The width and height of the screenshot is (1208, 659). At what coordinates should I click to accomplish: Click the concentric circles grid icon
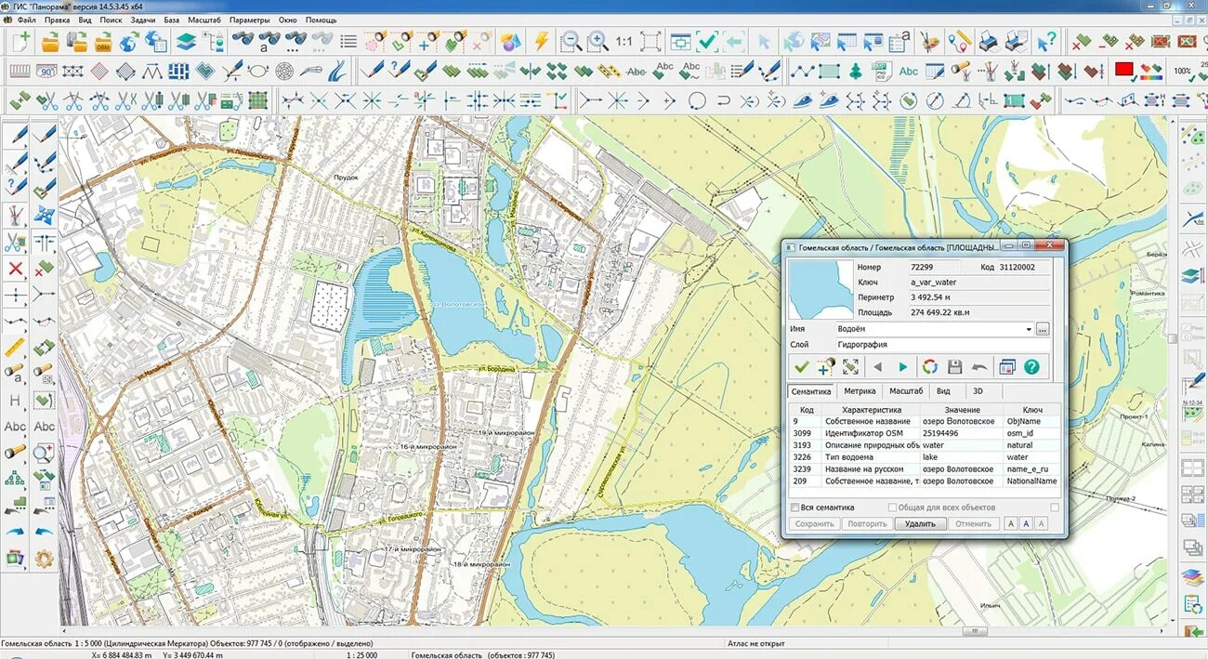click(x=284, y=71)
